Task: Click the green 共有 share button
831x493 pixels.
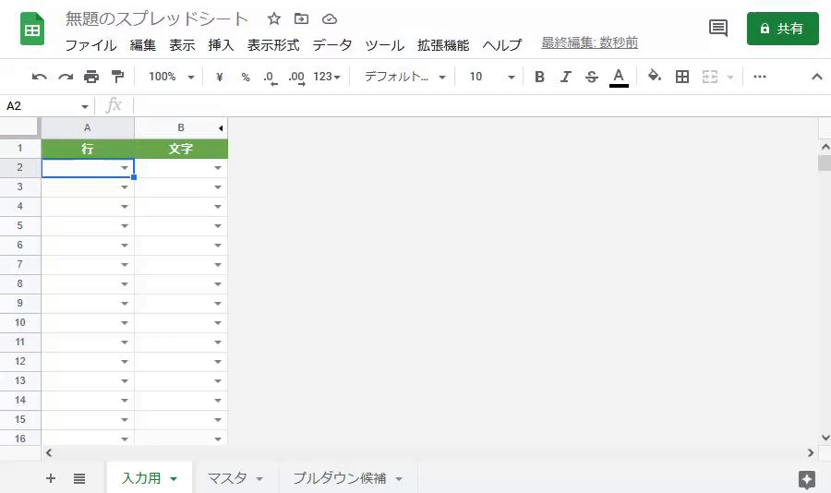Action: [783, 28]
